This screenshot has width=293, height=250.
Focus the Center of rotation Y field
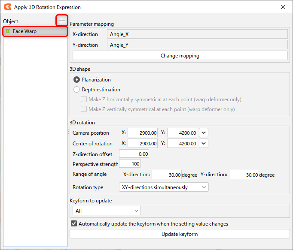(183, 144)
